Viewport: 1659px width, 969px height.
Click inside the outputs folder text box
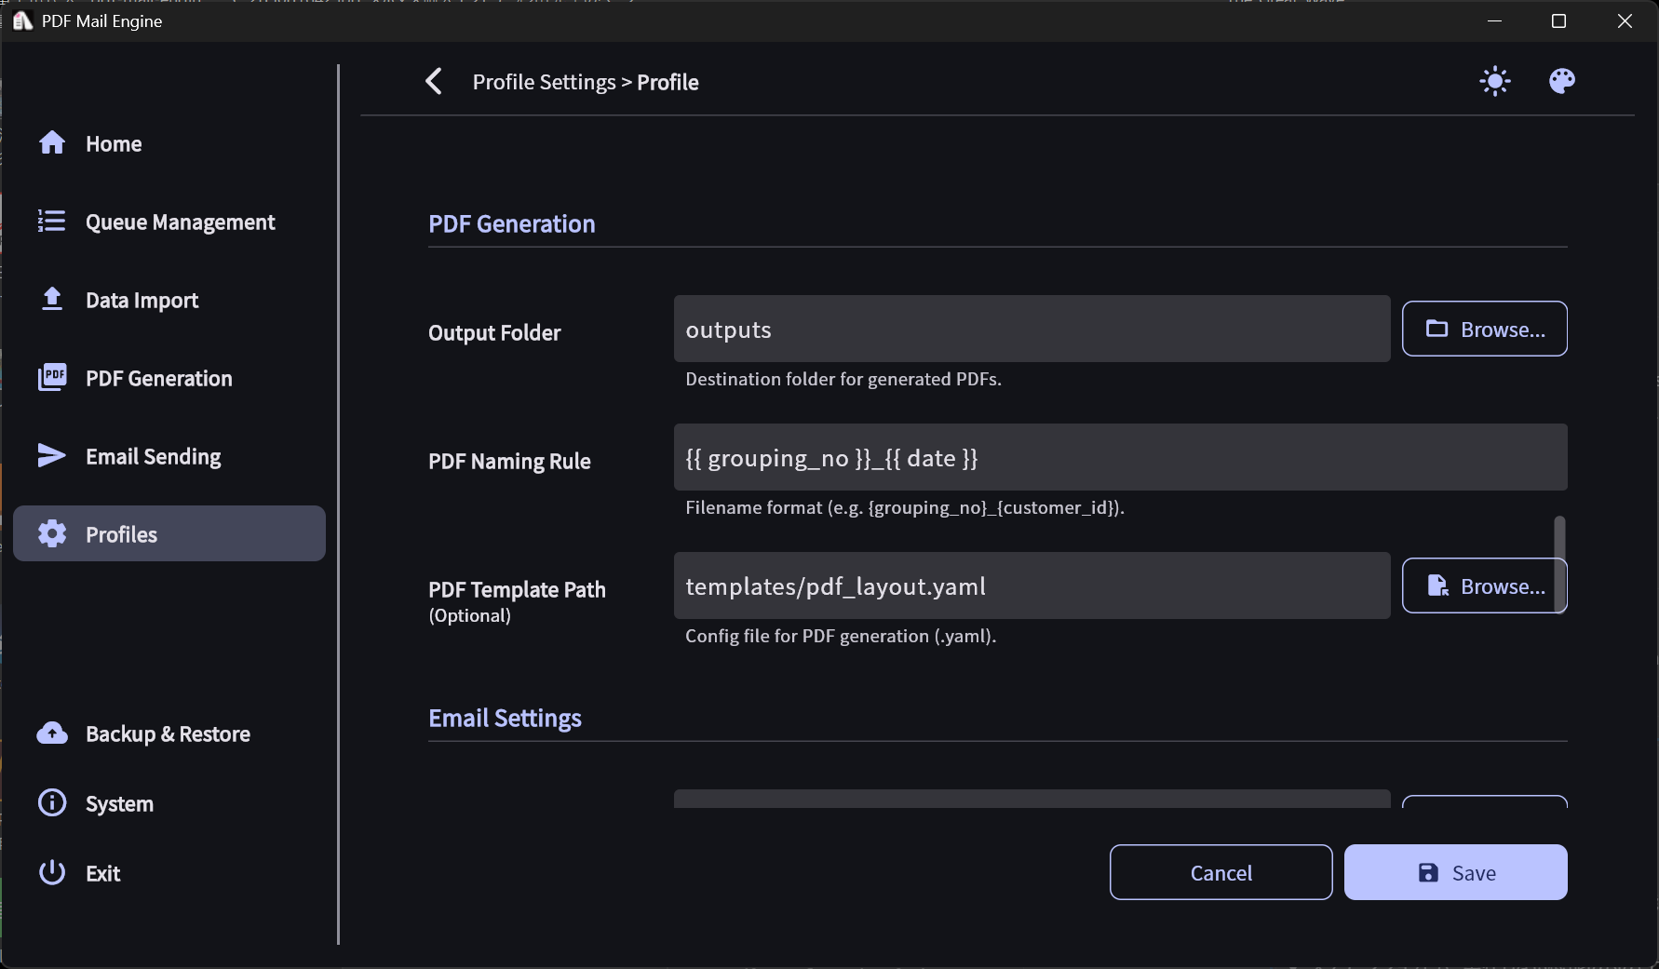1031,329
